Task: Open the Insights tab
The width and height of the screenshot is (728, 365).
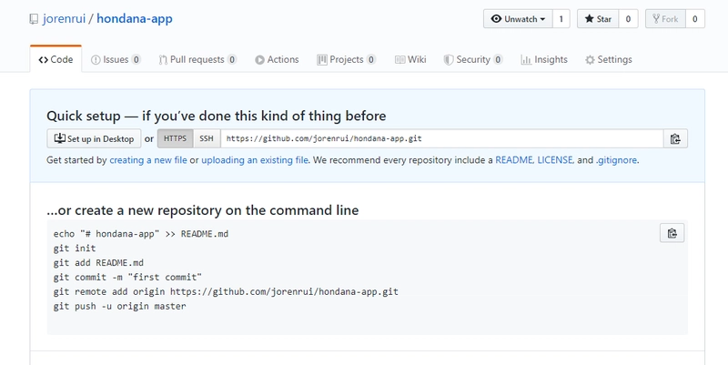Action: point(544,59)
